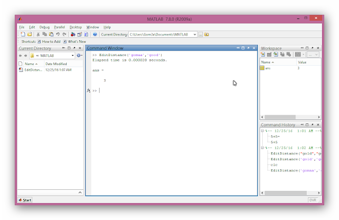Open selected variable in Workspace toolbar
Viewport: 339px width, 220px height.
[x=269, y=54]
